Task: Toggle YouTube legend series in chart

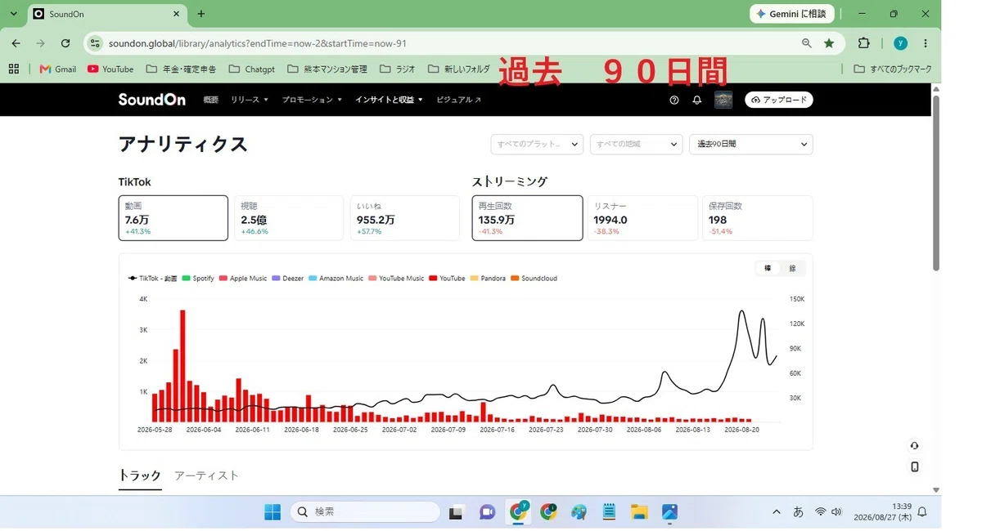Action: coord(447,279)
